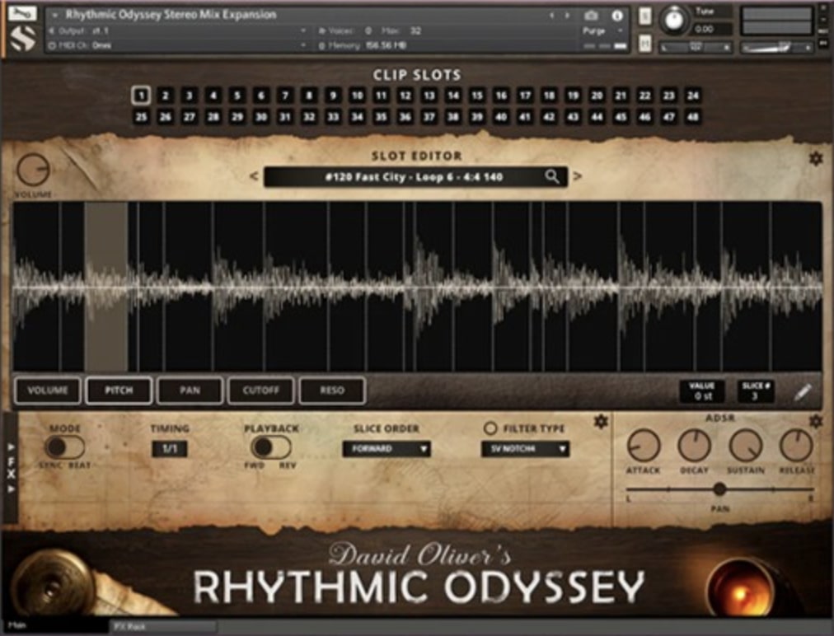Flip the Mode Sync/Beat switch
This screenshot has height=636, width=834.
pyautogui.click(x=65, y=447)
